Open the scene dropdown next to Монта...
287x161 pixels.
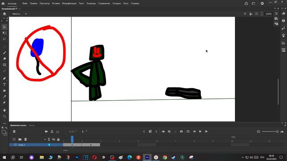pos(26,14)
